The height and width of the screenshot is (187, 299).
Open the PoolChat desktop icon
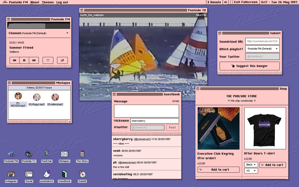point(46,155)
